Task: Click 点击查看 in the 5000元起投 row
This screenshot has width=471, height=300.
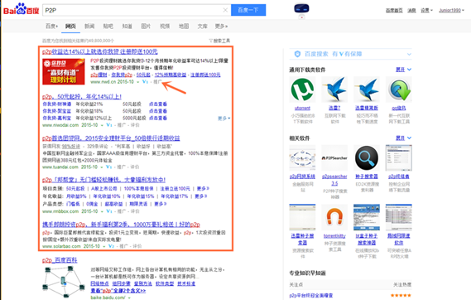Action: (158, 118)
